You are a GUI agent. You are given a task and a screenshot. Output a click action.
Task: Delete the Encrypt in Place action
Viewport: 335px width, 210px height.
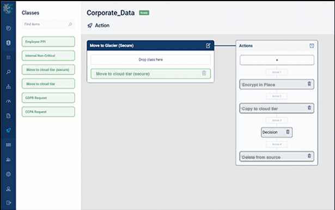309,84
